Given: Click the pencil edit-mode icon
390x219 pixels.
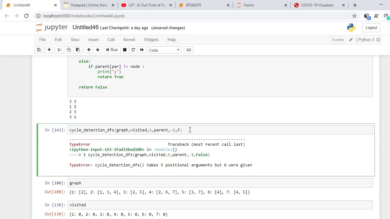Looking at the screenshot, I should (x=351, y=40).
